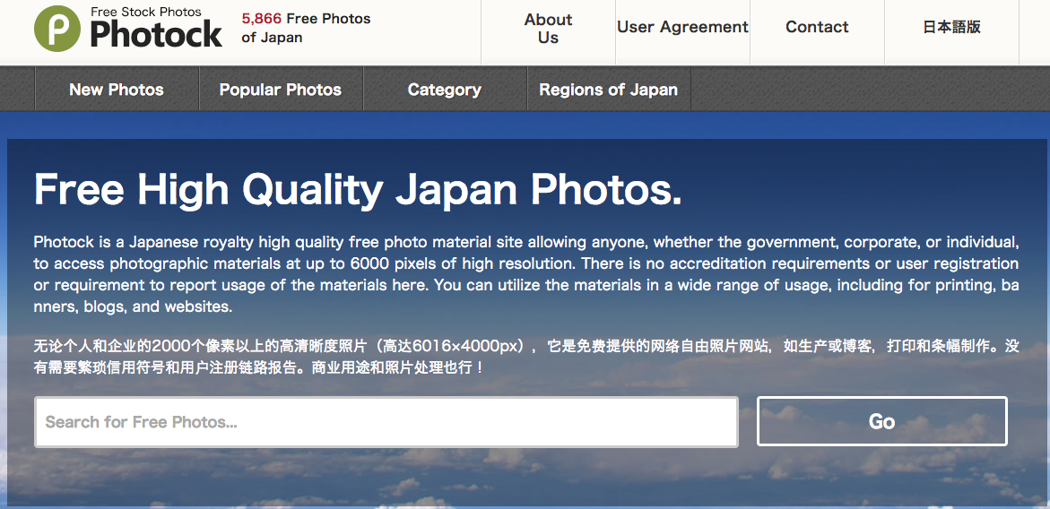
Task: Click the Free Stock Photos tagline
Action: 146,12
